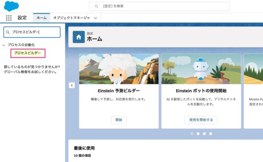Viewport: 263px width, 162px height.
Task: Click the search magnifier in the global setup search
Action: point(96,6)
